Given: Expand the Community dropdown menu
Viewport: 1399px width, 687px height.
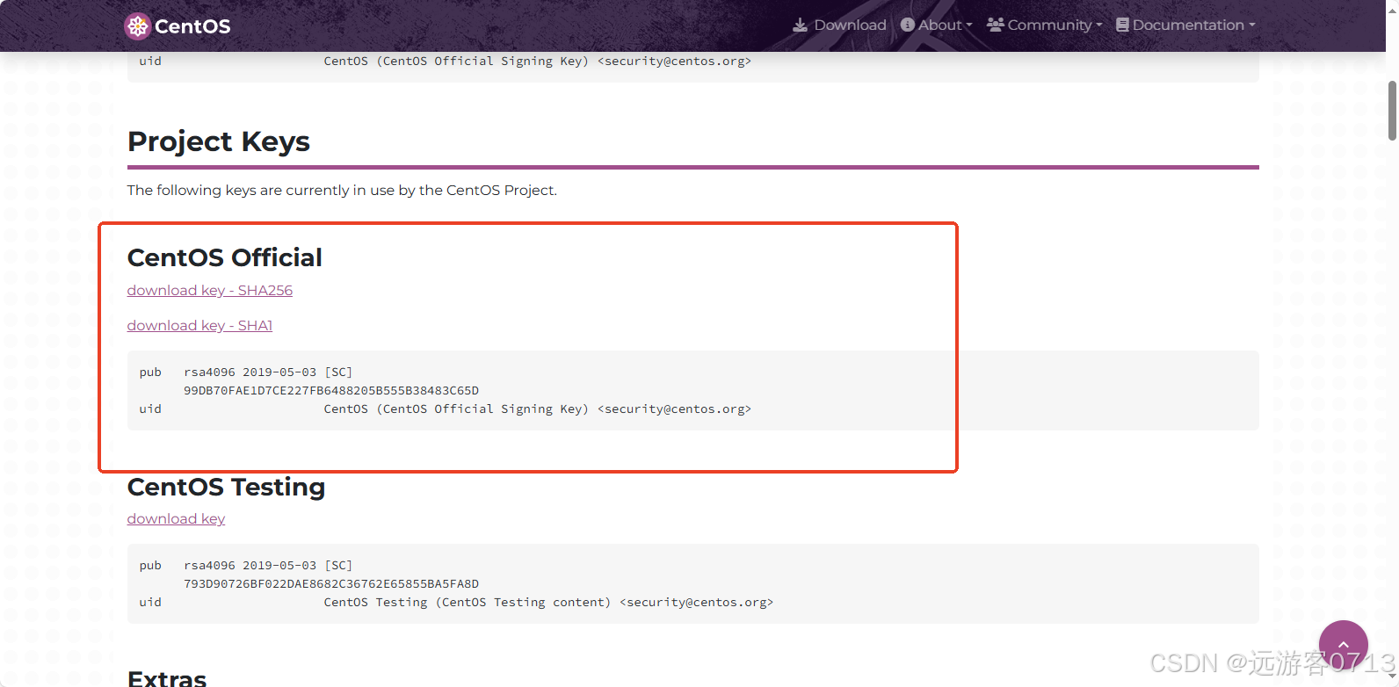Looking at the screenshot, I should click(1044, 25).
